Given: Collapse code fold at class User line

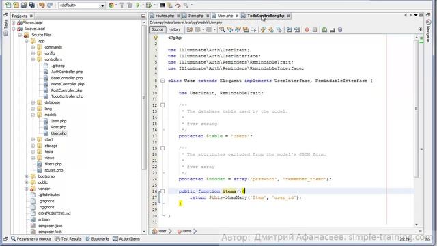Looking at the screenshot, I should (x=163, y=81).
